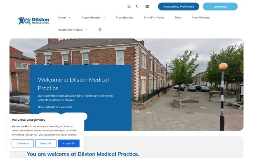Open the Language button
The height and width of the screenshot is (158, 253).
coord(220,6)
